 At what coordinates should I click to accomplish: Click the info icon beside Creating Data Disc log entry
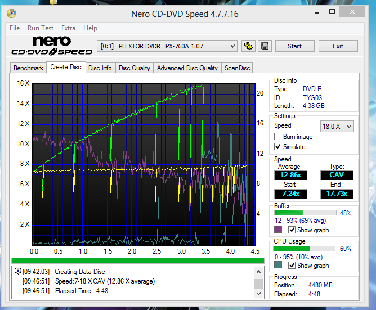click(x=17, y=271)
